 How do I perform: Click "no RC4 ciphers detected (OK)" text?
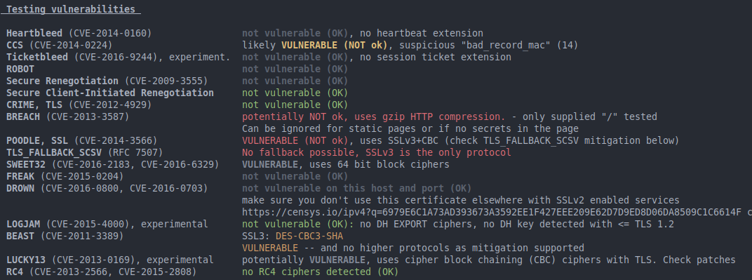321,272
